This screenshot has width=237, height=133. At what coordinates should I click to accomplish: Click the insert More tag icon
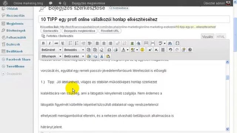(146, 43)
